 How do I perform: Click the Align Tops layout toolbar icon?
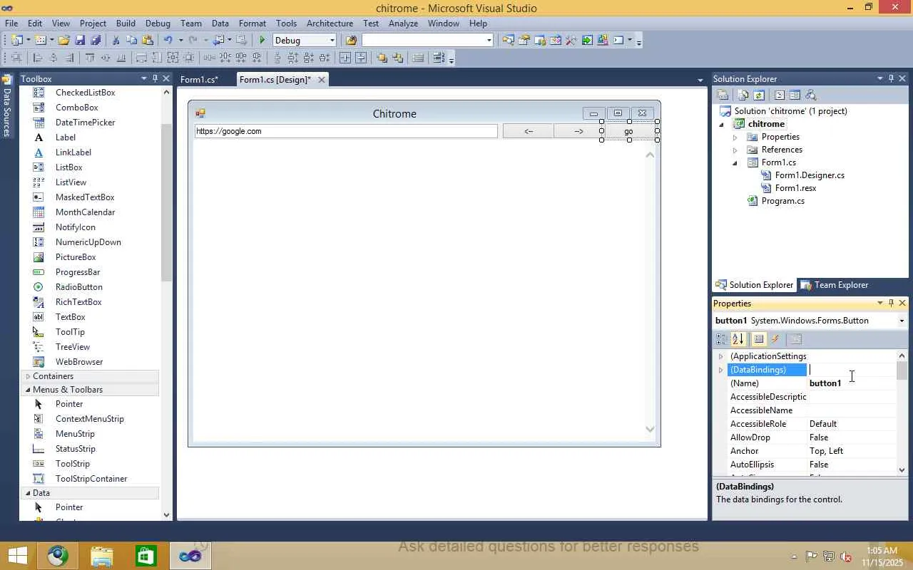coord(90,58)
